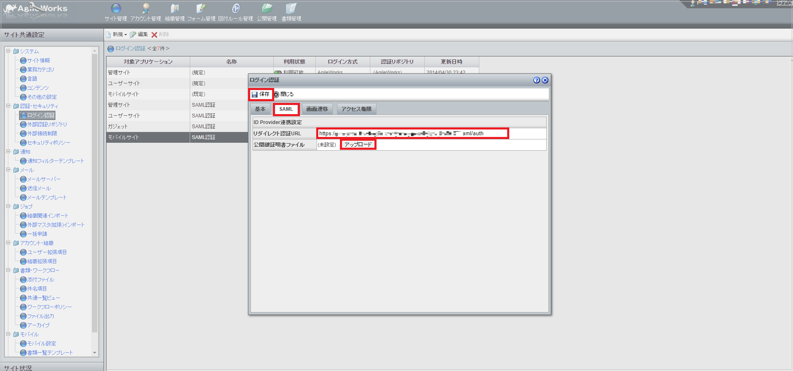Open the サイト状況 panel header

(52, 367)
